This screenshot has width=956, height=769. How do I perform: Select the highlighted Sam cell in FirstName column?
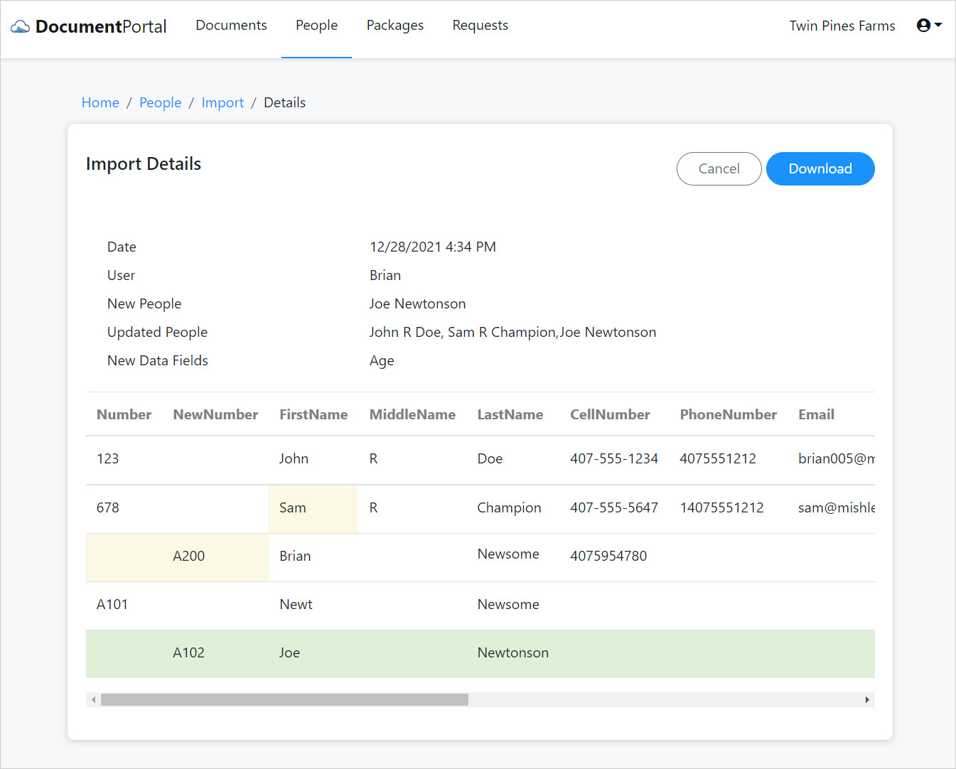point(313,507)
